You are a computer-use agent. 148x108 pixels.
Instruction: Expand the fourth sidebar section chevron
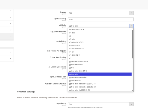[10, 30]
